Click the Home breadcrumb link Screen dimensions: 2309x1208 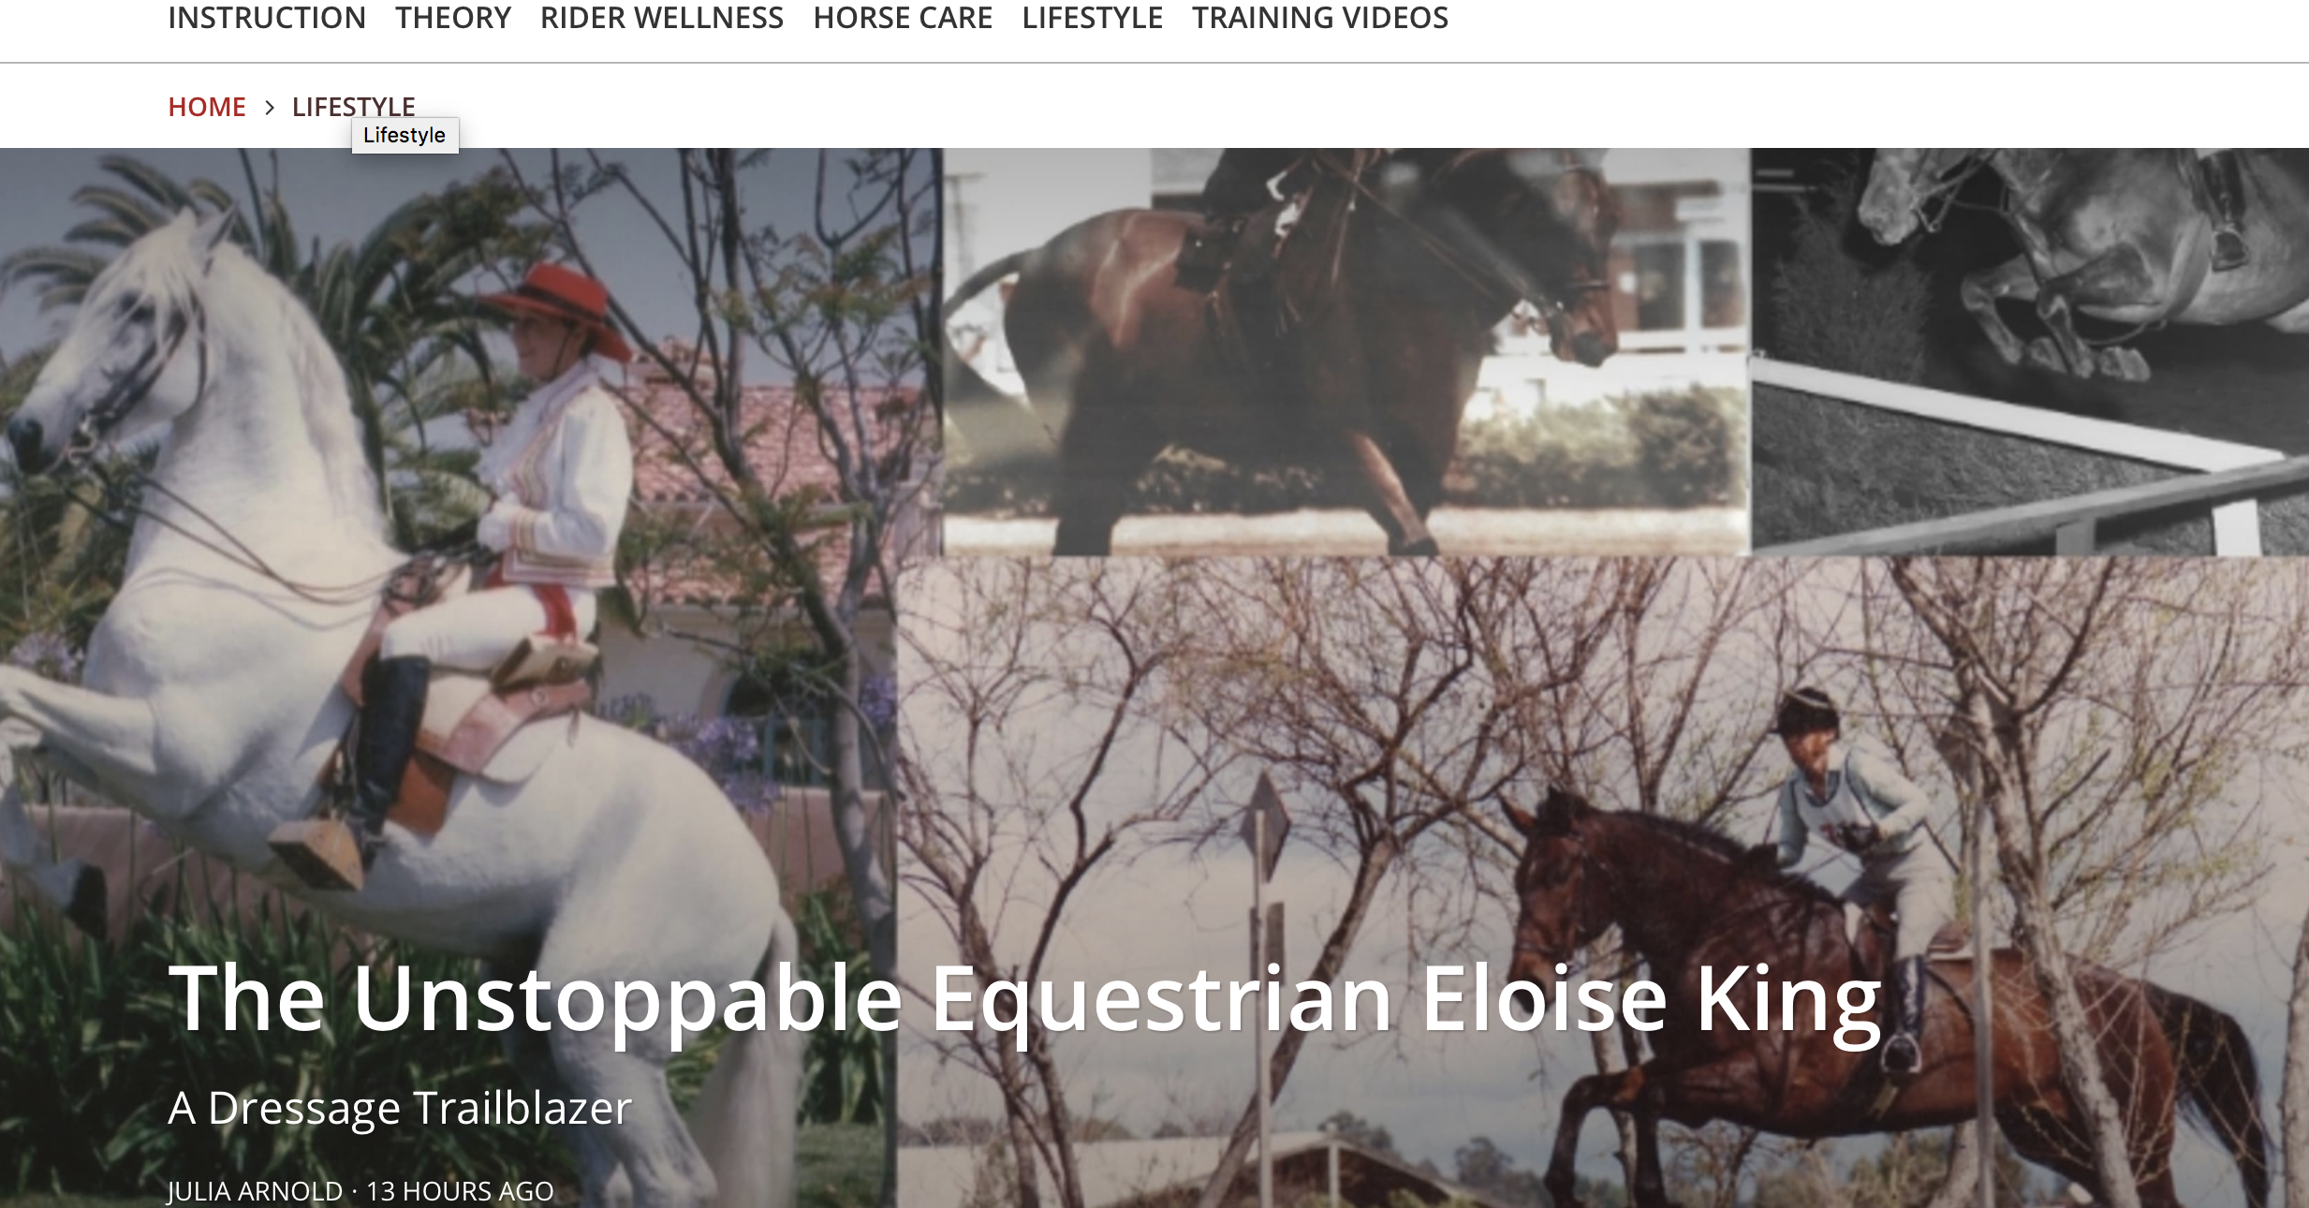point(207,107)
